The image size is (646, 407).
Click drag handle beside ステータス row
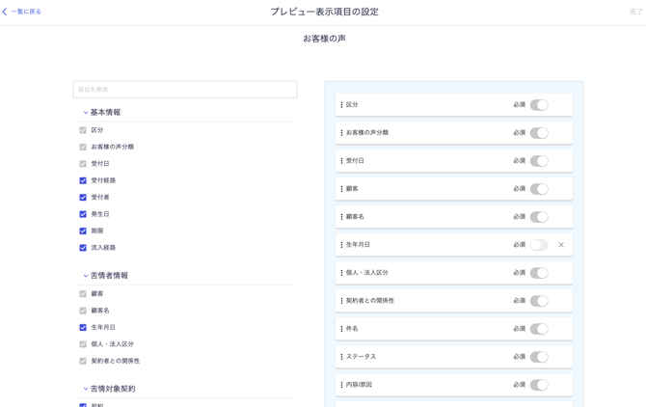[x=341, y=357]
